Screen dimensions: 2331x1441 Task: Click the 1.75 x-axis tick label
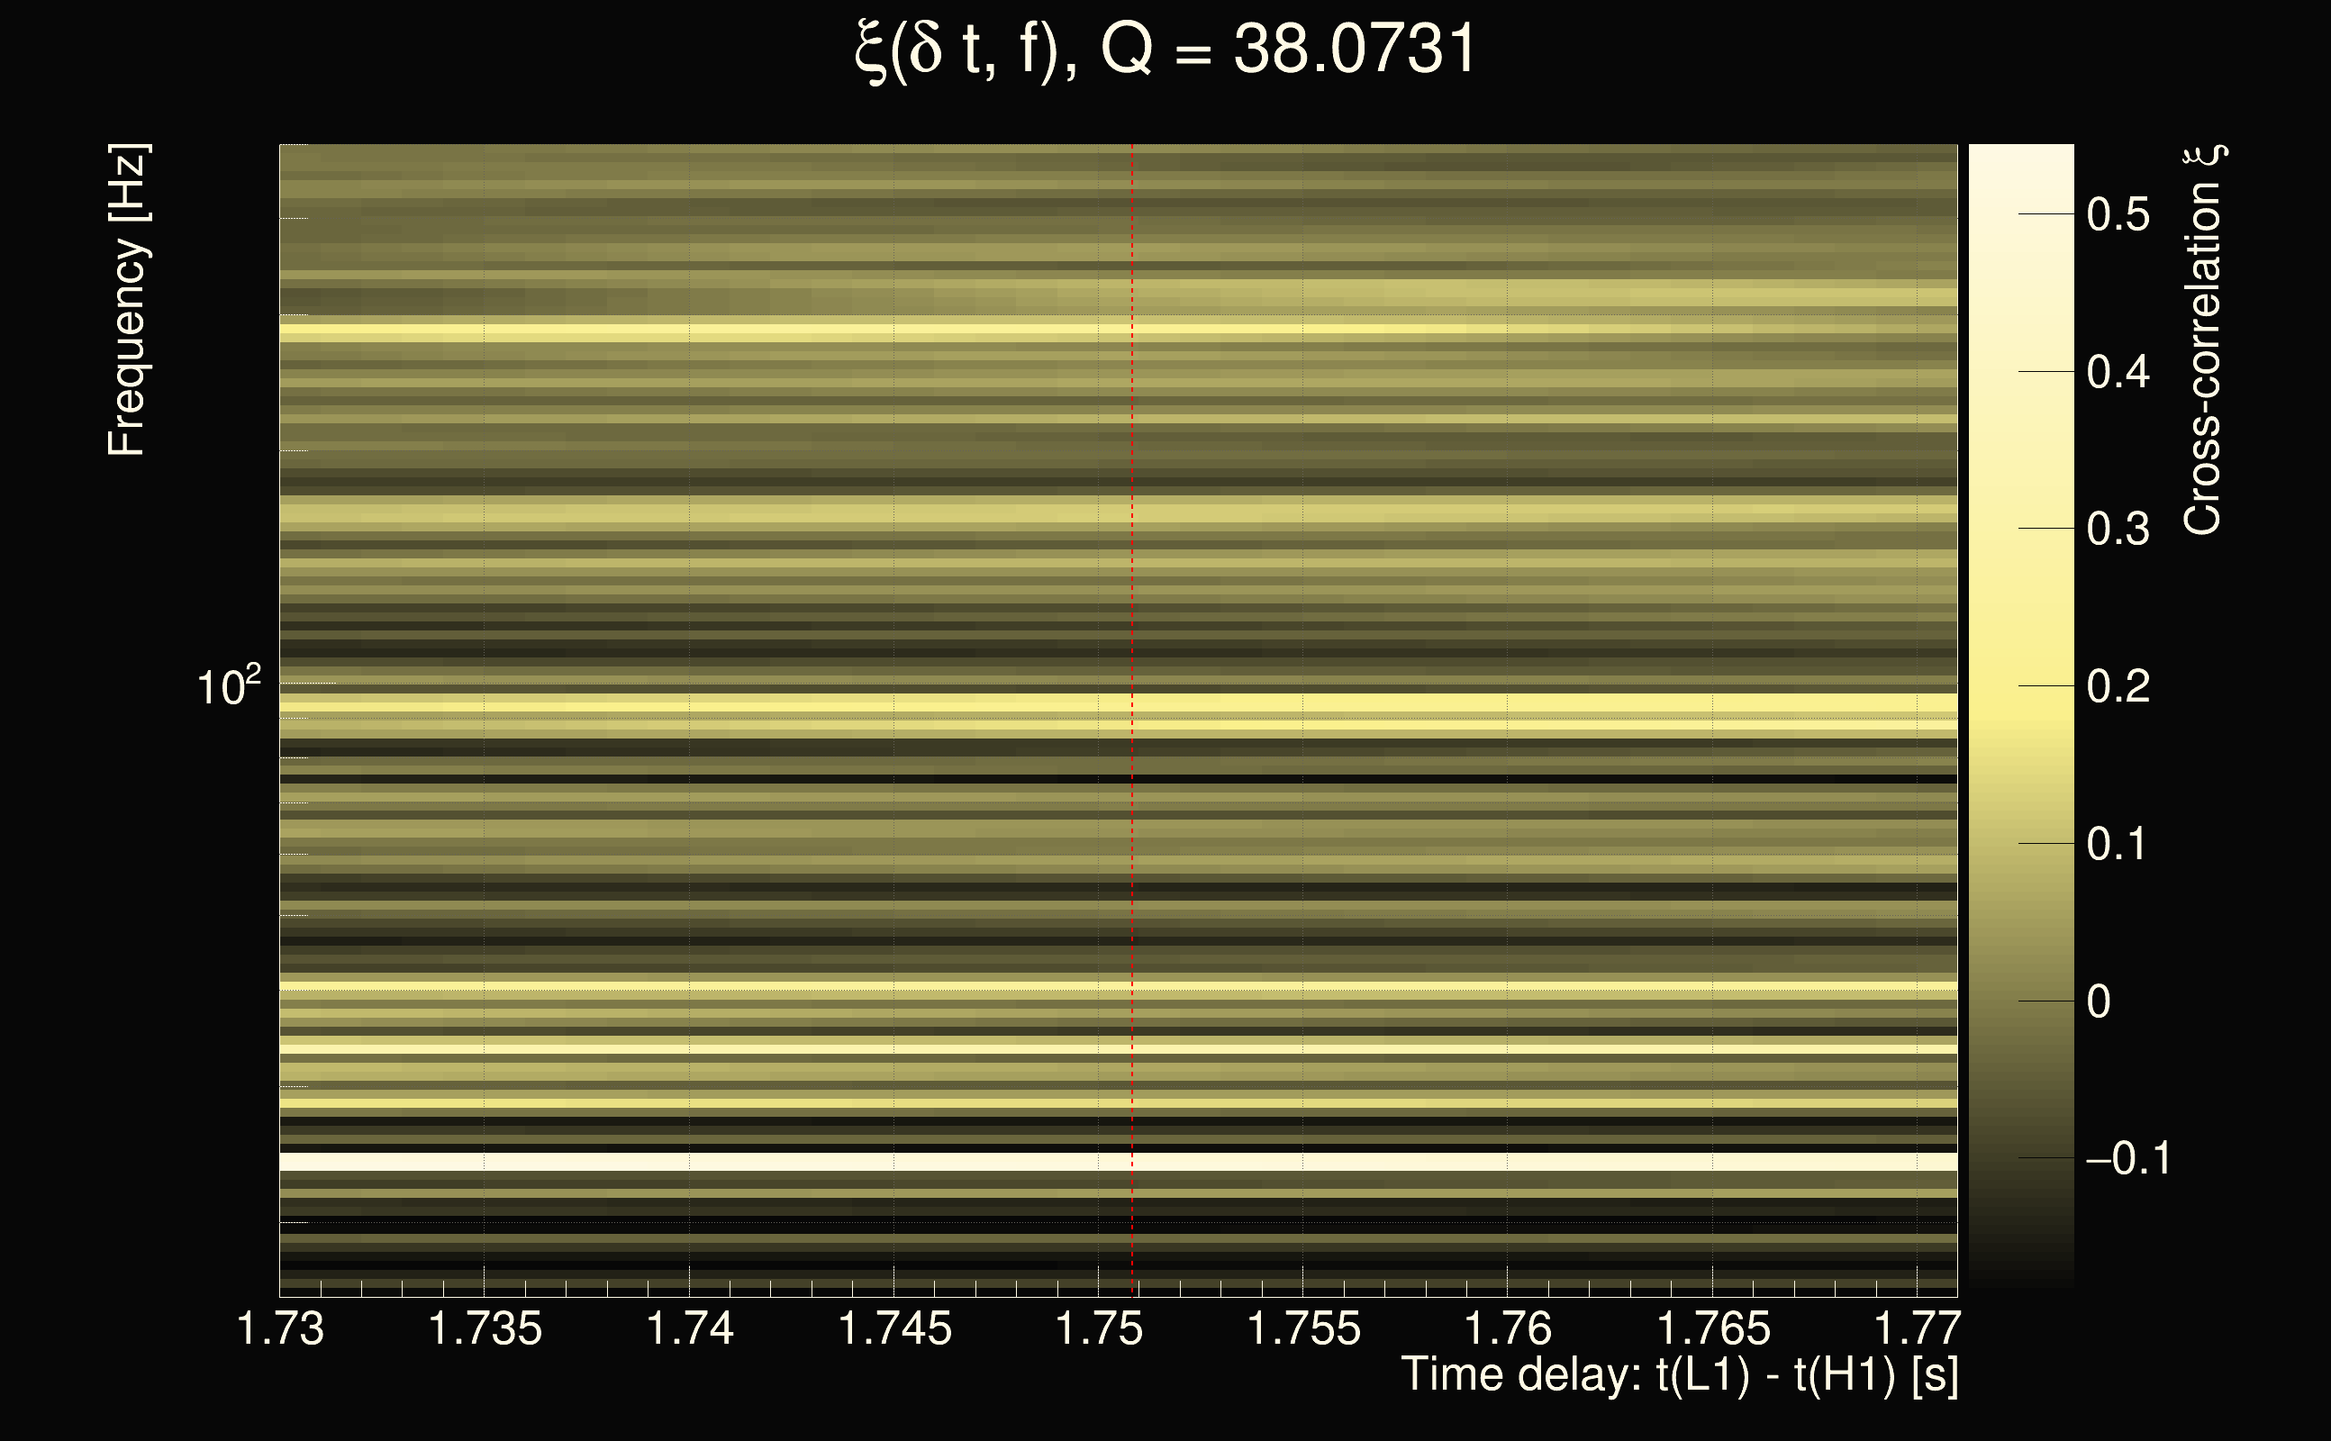(1099, 1328)
